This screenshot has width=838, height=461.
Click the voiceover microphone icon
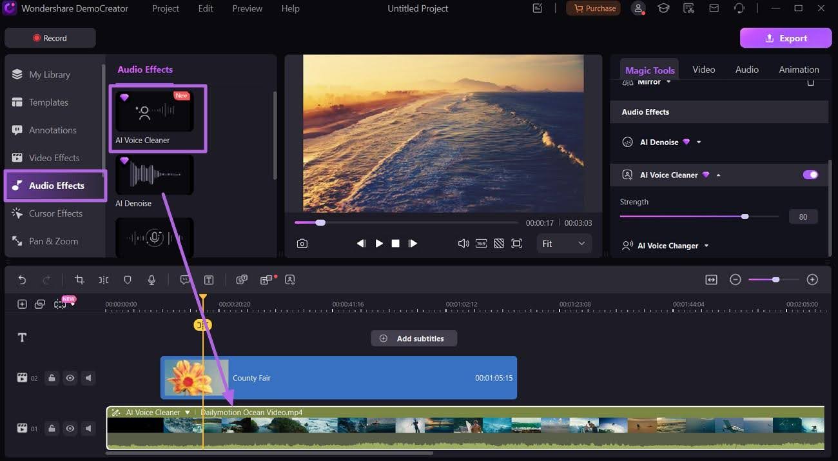151,280
